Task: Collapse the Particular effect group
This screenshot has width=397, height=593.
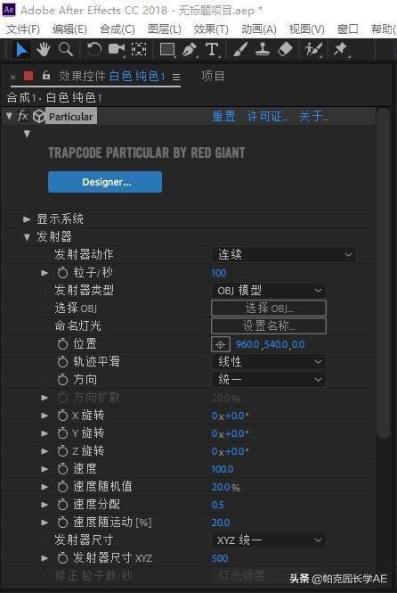Action: [x=9, y=116]
